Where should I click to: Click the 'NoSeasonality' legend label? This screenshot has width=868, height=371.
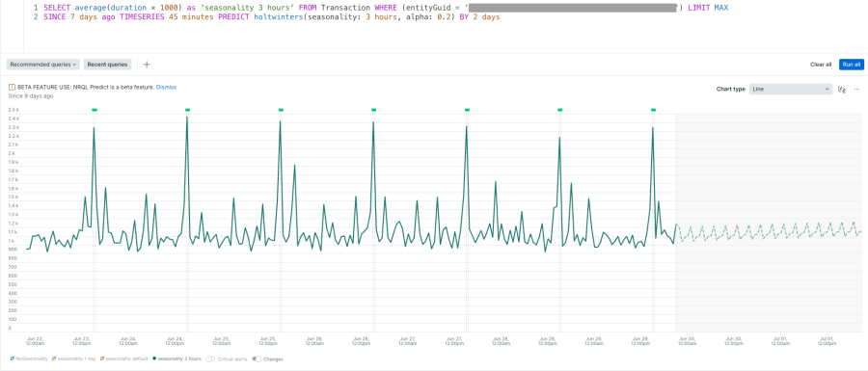(32, 358)
